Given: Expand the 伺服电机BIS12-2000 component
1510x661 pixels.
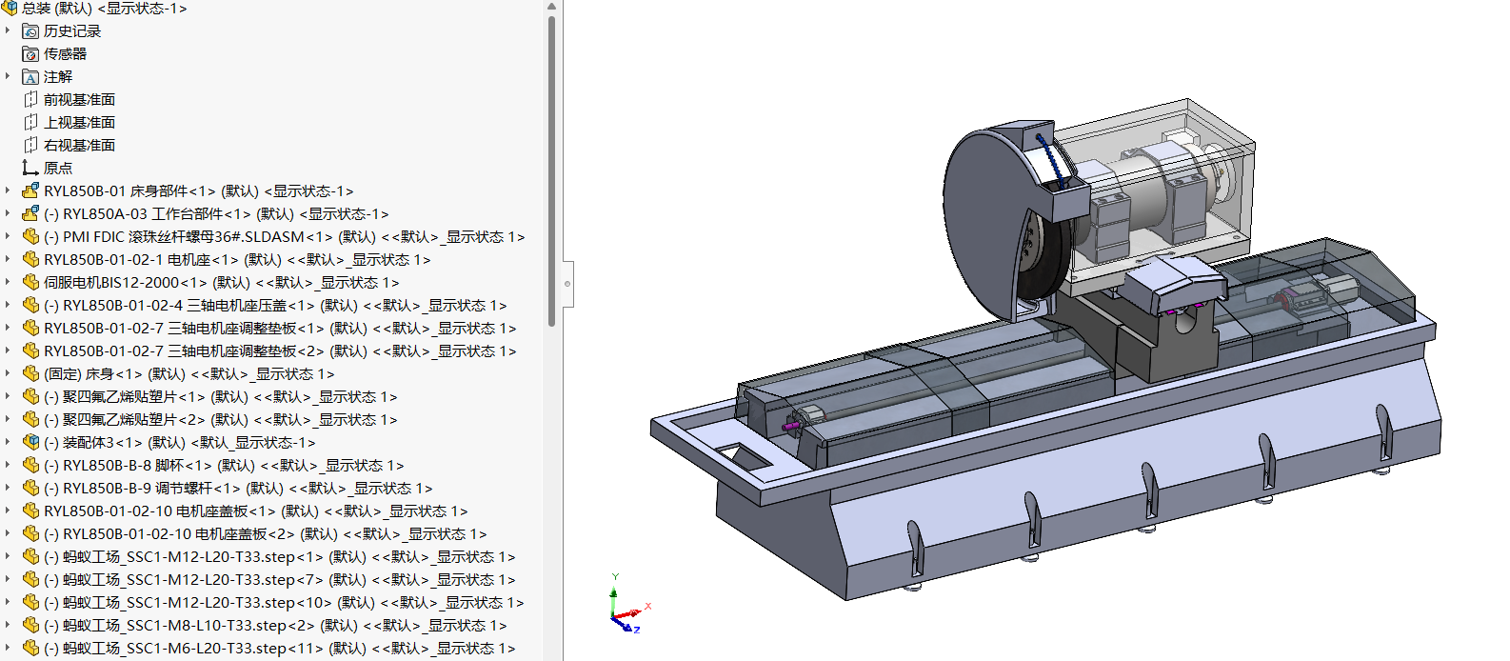Looking at the screenshot, I should coord(8,282).
